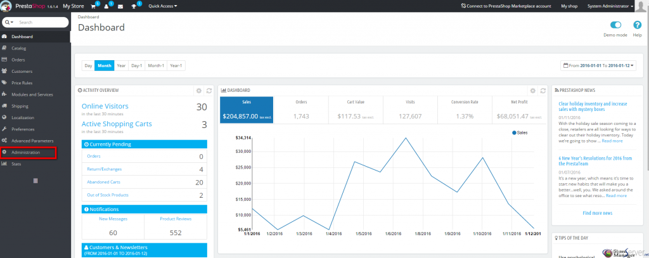Click the My Store name
The height and width of the screenshot is (258, 649).
[74, 6]
